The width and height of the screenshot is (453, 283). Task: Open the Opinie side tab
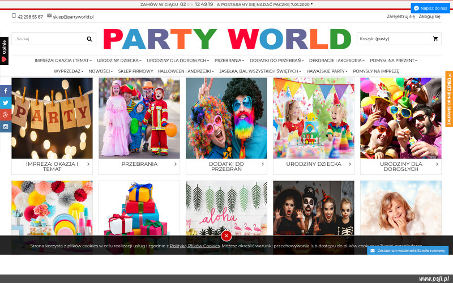click(4, 51)
